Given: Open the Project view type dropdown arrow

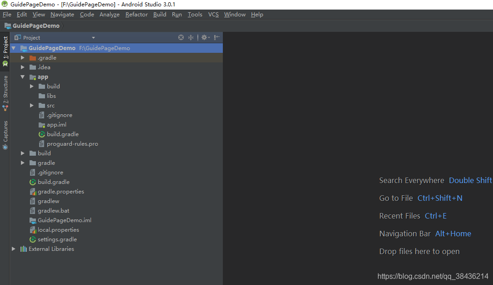Looking at the screenshot, I should coord(93,38).
